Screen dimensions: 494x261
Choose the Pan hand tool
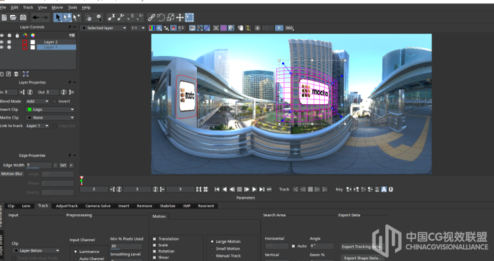[x=89, y=17]
